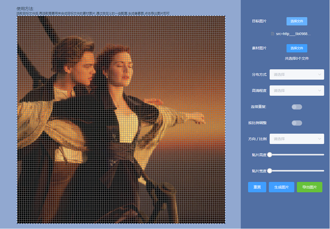This screenshot has height=229, width=330.
Task: Click the 重置 button
Action: coord(257,187)
